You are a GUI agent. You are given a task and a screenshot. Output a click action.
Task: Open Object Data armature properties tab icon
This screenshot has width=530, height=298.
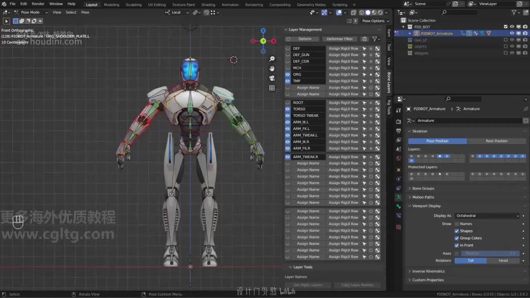398,197
